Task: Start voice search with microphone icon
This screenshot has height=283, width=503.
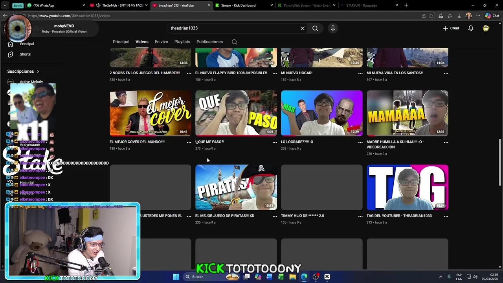Action: tap(333, 28)
